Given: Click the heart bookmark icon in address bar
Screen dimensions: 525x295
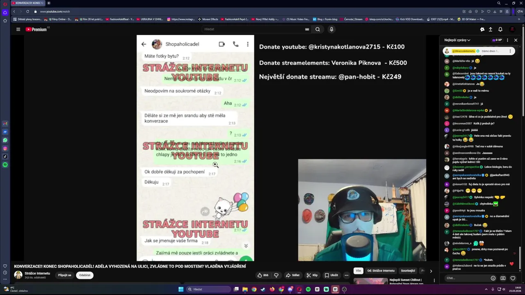Looking at the screenshot, I should [488, 11].
